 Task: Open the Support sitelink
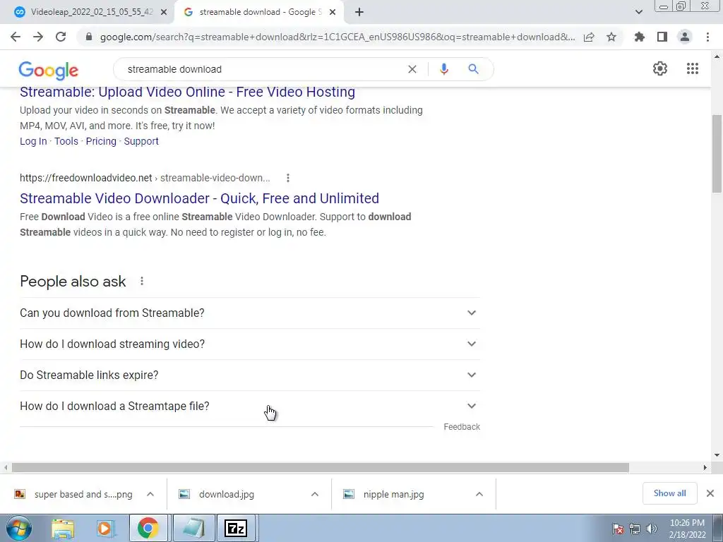(141, 141)
